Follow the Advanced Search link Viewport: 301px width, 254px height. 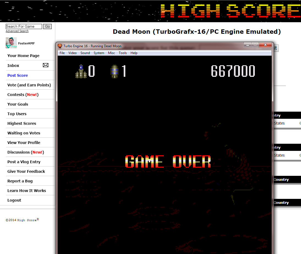17,31
